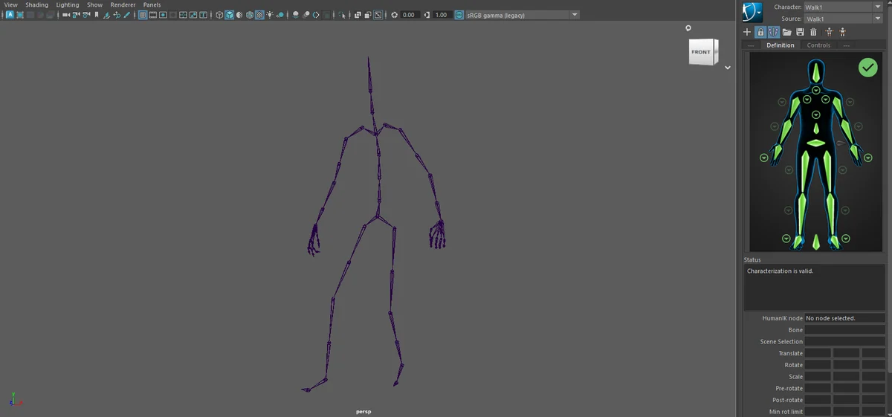Expand the neck arrow on figure
Viewport: 892px width, 417px height.
point(816,90)
